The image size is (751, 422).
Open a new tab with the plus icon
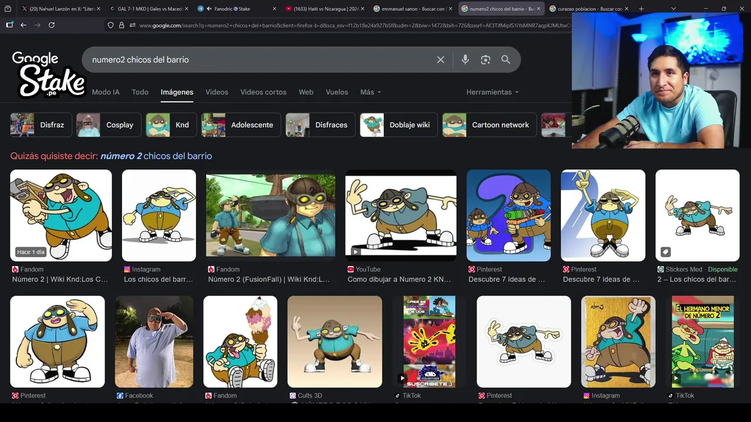tap(641, 9)
